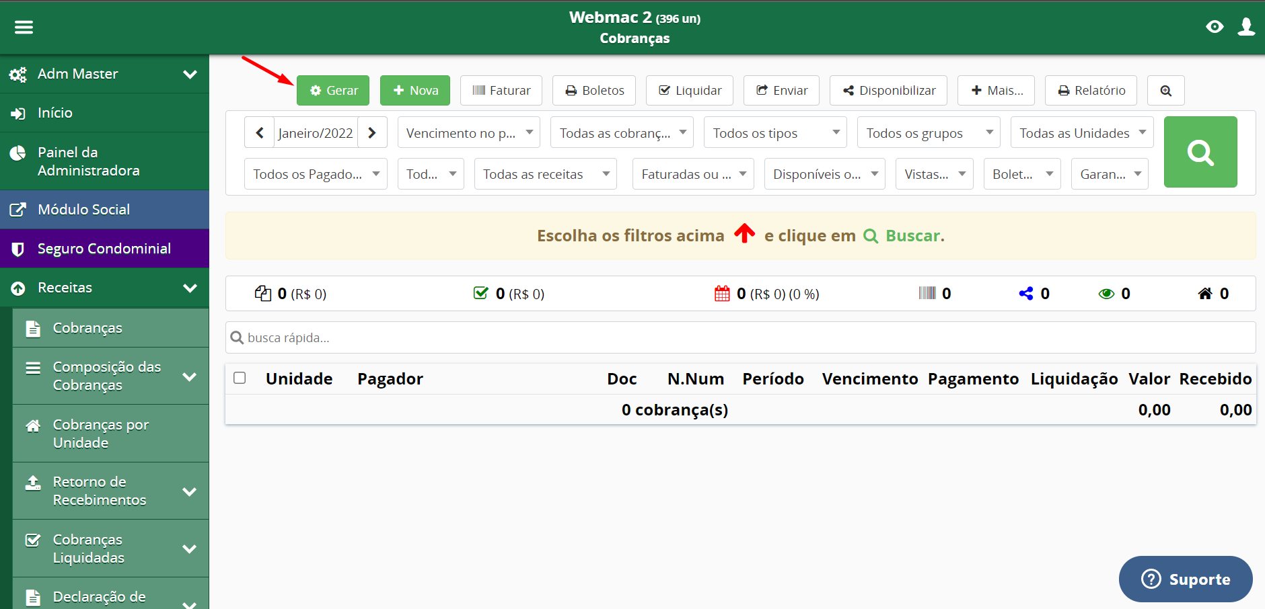This screenshot has width=1265, height=609.
Task: Click the Nova button
Action: (x=415, y=90)
